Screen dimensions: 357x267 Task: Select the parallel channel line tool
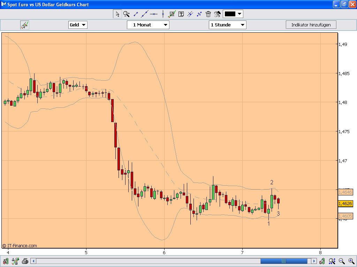(190, 14)
